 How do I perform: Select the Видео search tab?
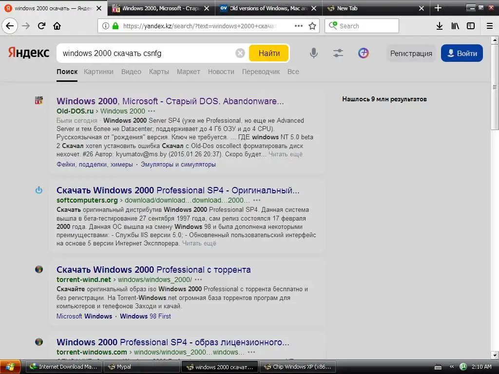(131, 72)
